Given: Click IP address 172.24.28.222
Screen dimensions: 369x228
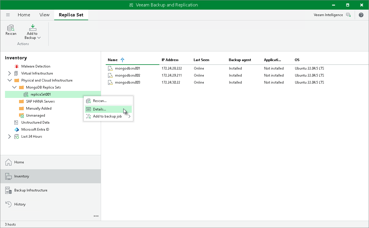Looking at the screenshot, I should pyautogui.click(x=172, y=68).
